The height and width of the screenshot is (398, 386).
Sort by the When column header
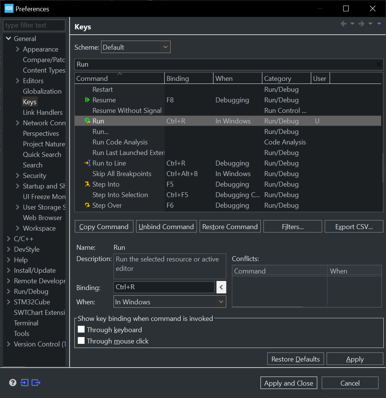[x=238, y=78]
